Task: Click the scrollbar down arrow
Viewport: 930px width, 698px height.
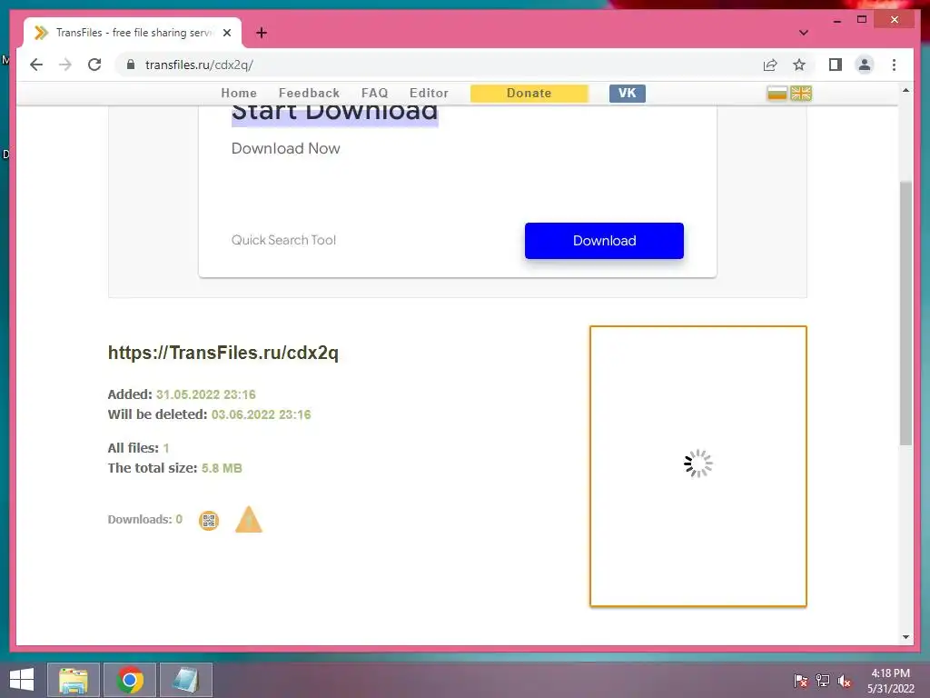Action: coord(905,637)
